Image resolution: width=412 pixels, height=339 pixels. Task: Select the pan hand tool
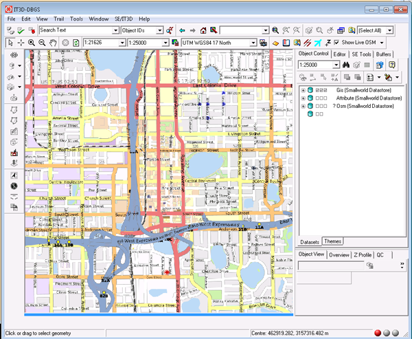pyautogui.click(x=54, y=43)
